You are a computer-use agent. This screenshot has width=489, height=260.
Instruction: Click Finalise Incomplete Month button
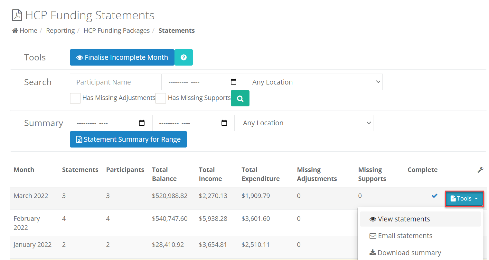(122, 57)
